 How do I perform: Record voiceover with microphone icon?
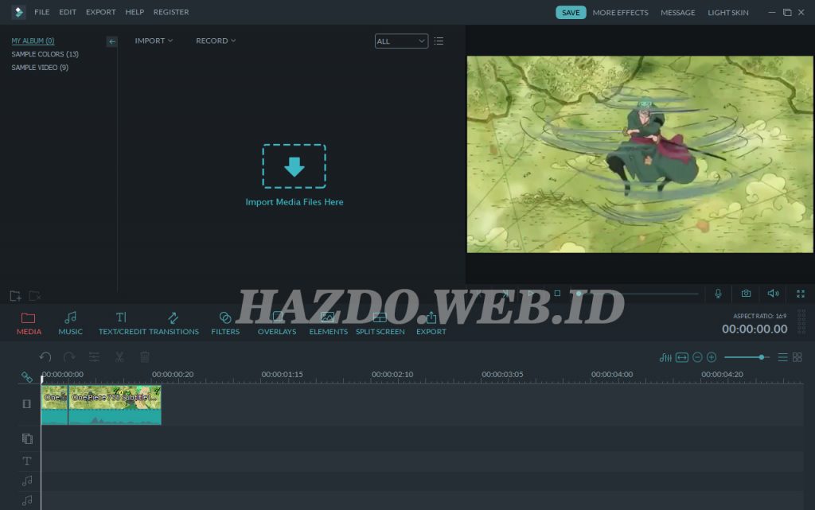tap(718, 294)
